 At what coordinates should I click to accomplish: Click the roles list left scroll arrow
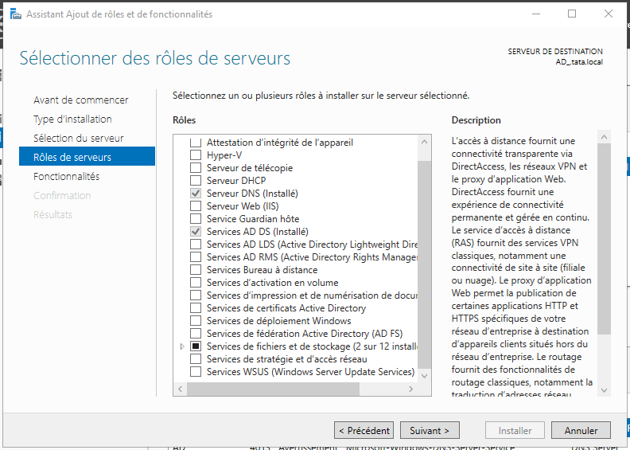181,389
